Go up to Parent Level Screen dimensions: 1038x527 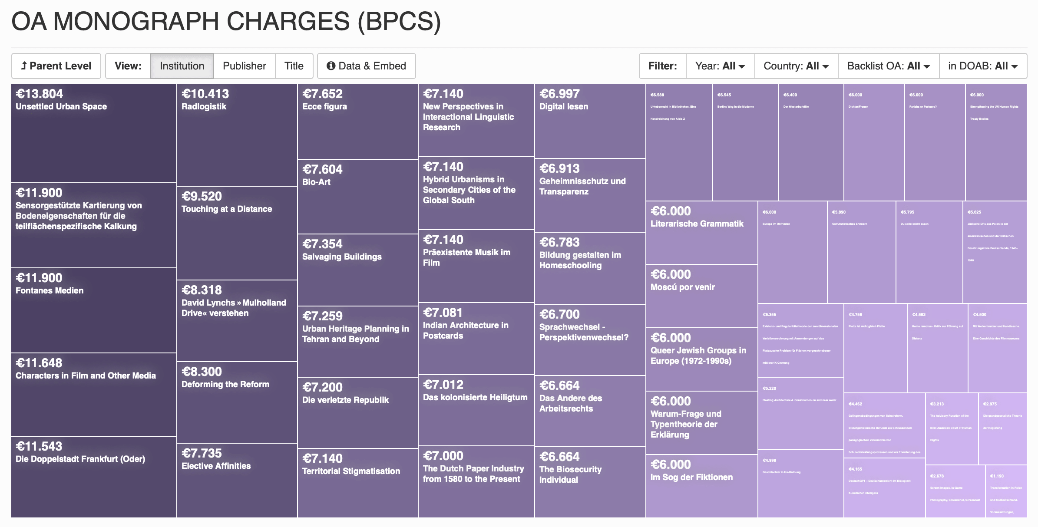tap(56, 66)
